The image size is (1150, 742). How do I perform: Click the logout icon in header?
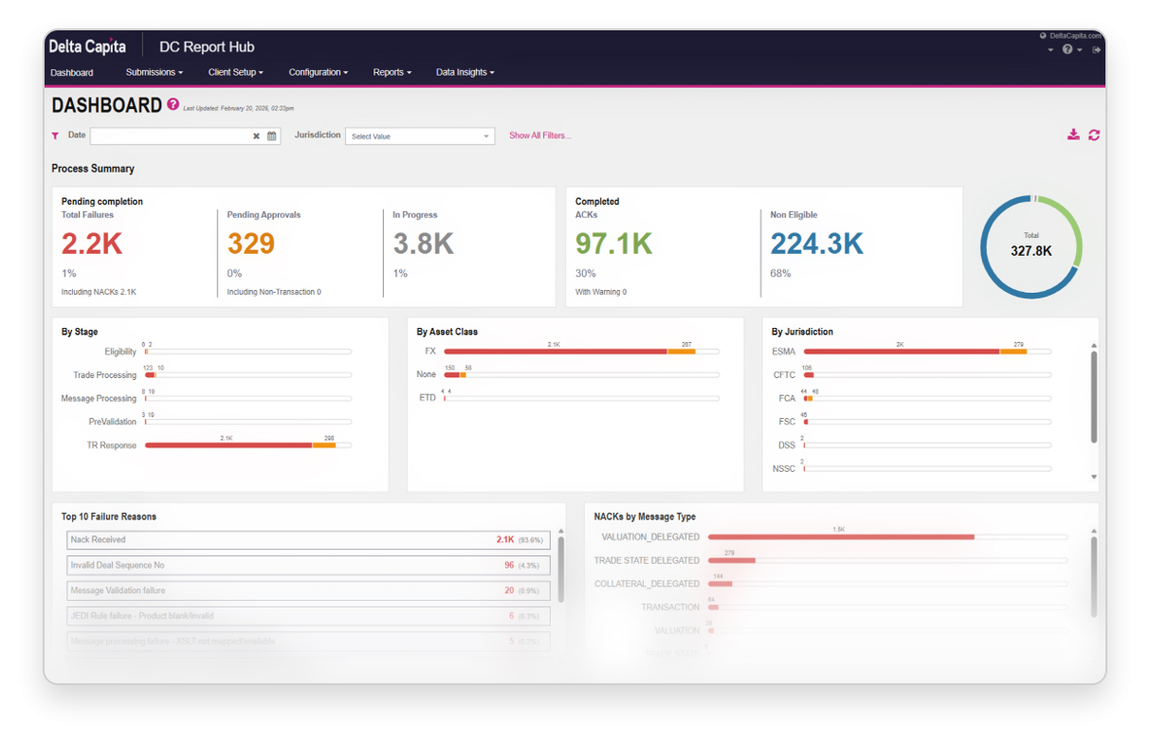(x=1097, y=49)
